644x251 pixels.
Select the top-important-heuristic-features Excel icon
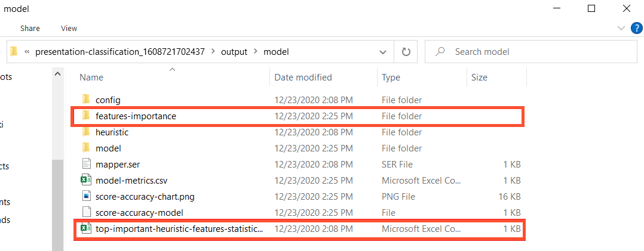pos(86,228)
